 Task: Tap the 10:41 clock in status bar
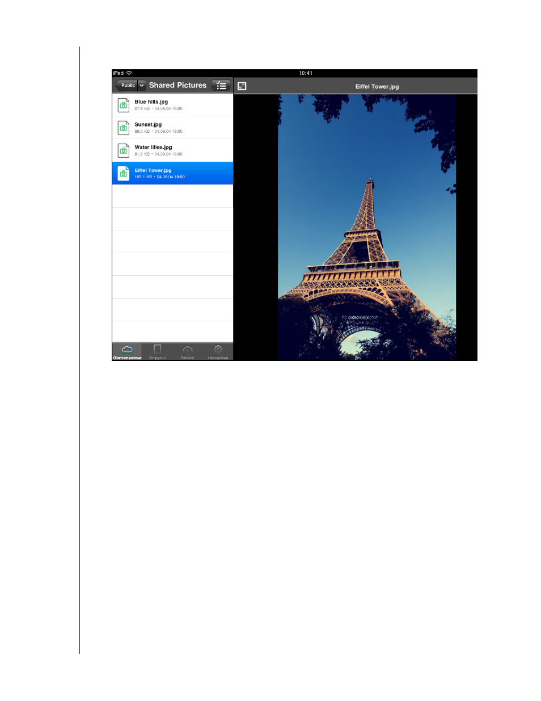tap(306, 73)
